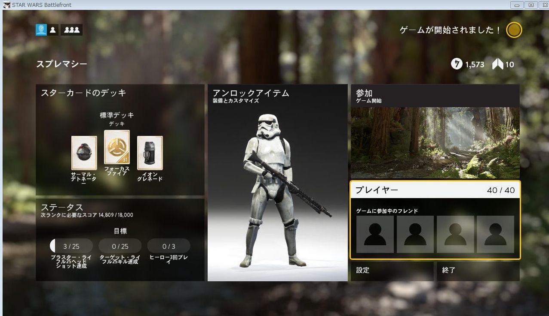Click the 0 / 25 target rifle progress bar
The width and height of the screenshot is (549, 316).
click(x=120, y=246)
